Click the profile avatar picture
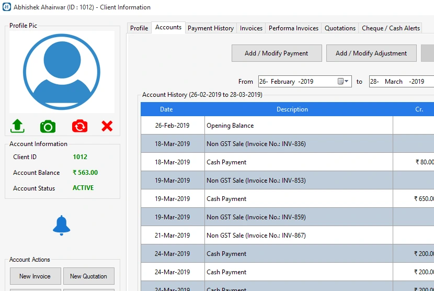Image resolution: width=434 pixels, height=291 pixels. pyautogui.click(x=62, y=72)
